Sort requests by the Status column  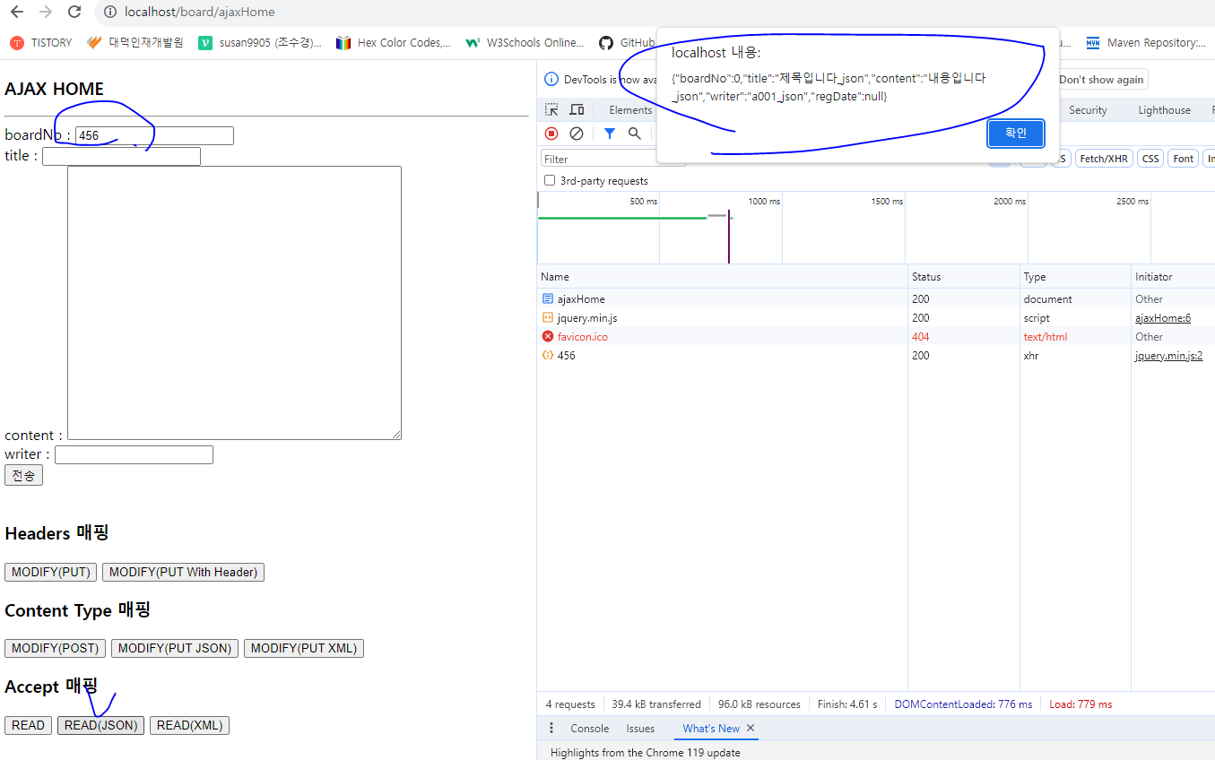click(x=964, y=277)
